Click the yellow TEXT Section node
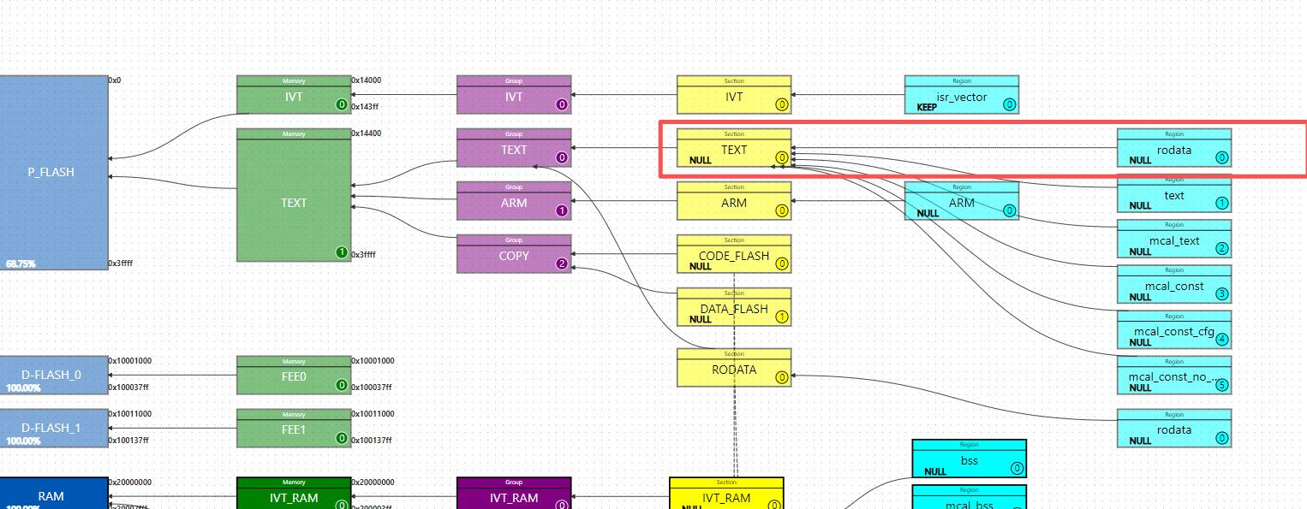The image size is (1307, 509). point(734,148)
